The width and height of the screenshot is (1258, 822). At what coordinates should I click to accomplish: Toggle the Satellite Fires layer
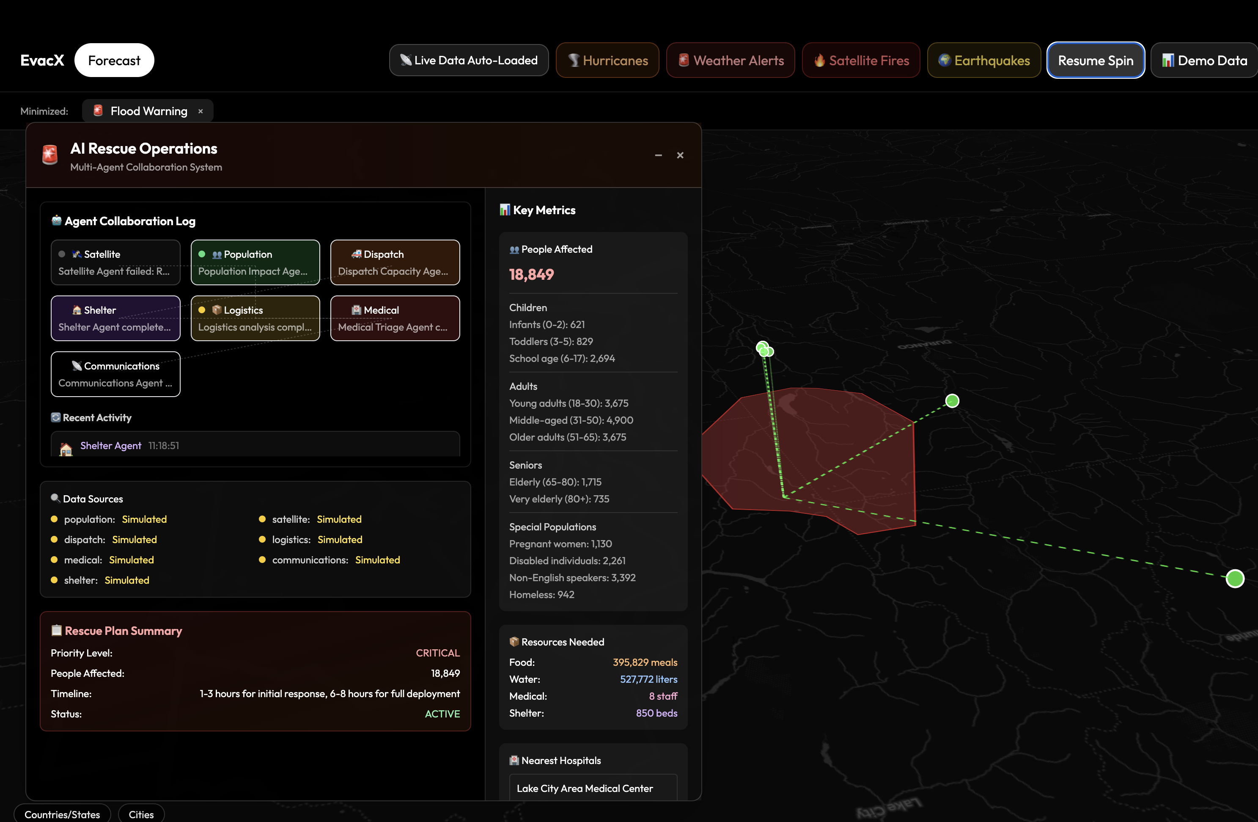[x=860, y=60]
